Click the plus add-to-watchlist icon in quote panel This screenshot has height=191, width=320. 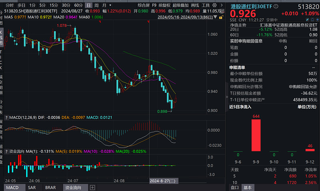(x=318, y=20)
